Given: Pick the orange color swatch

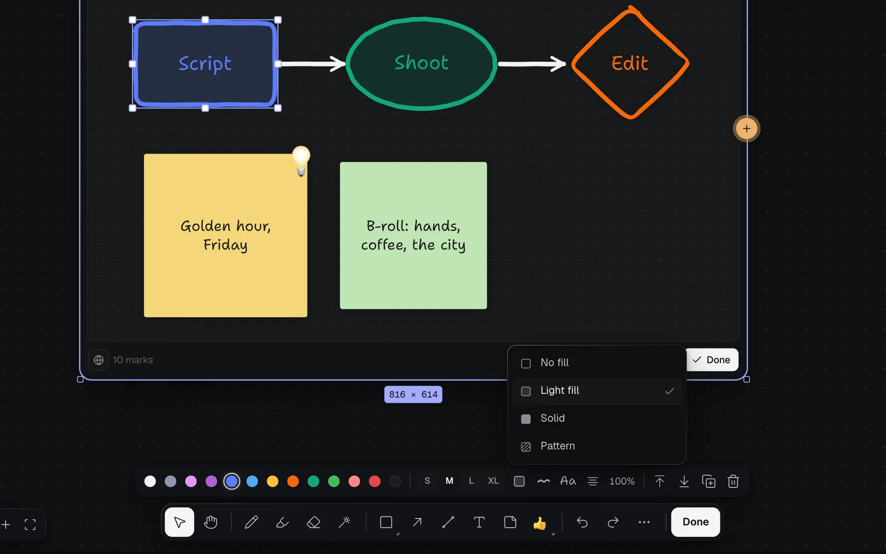Looking at the screenshot, I should [293, 481].
